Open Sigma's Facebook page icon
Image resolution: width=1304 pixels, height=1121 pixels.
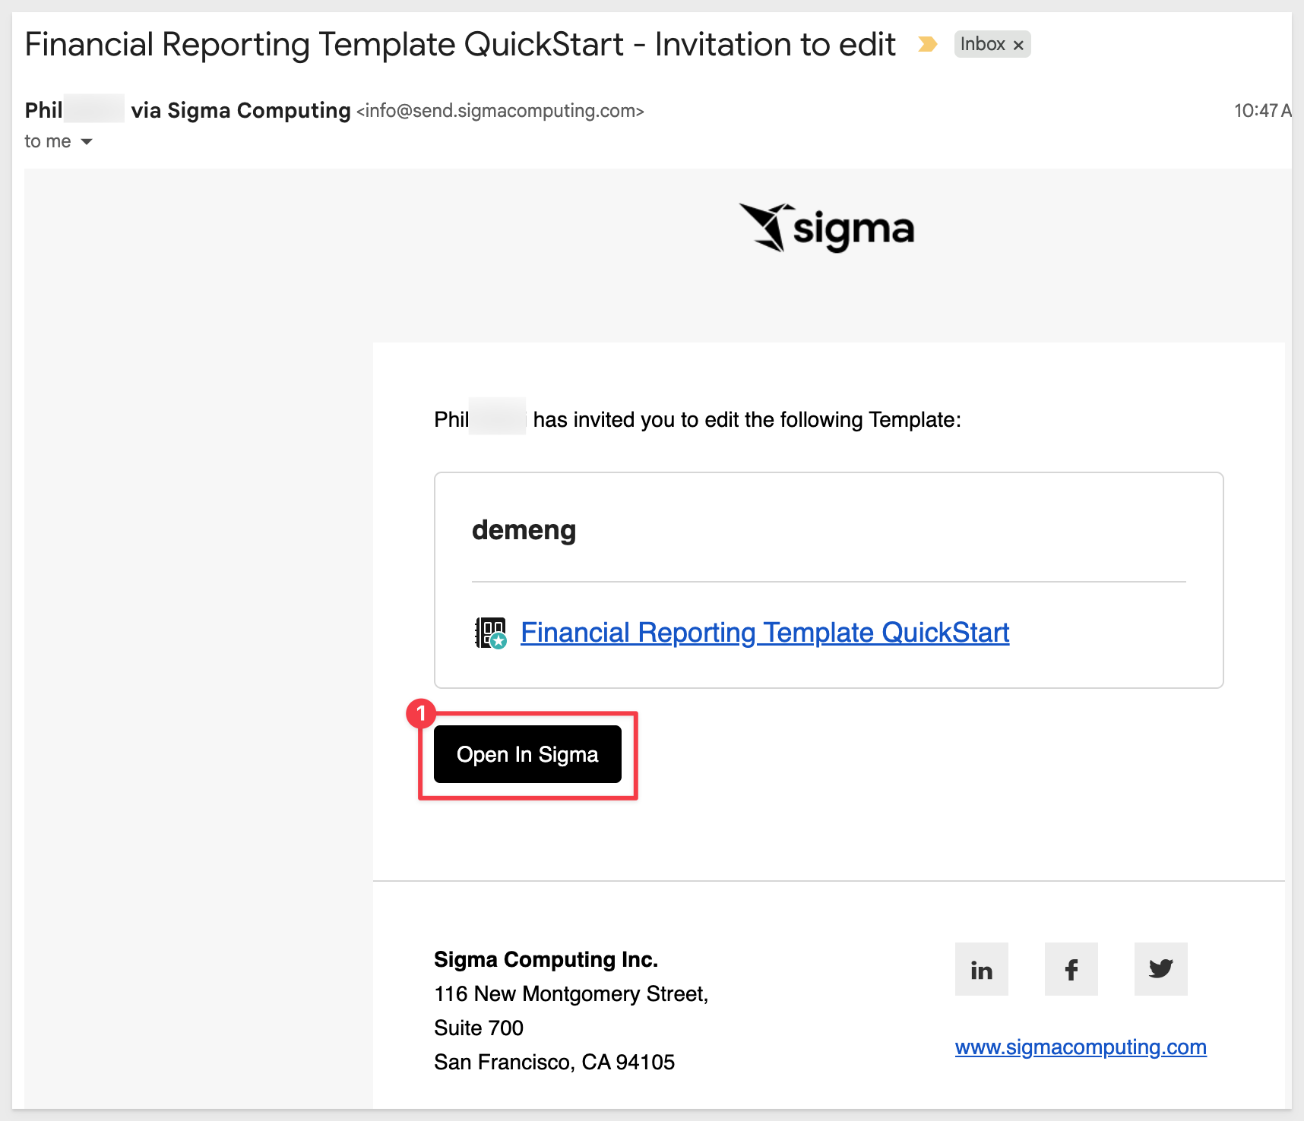coord(1071,969)
